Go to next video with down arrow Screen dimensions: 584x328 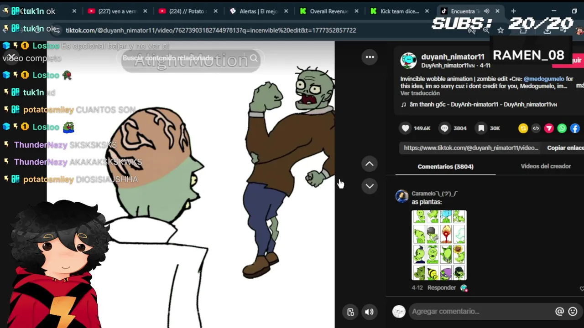point(370,186)
